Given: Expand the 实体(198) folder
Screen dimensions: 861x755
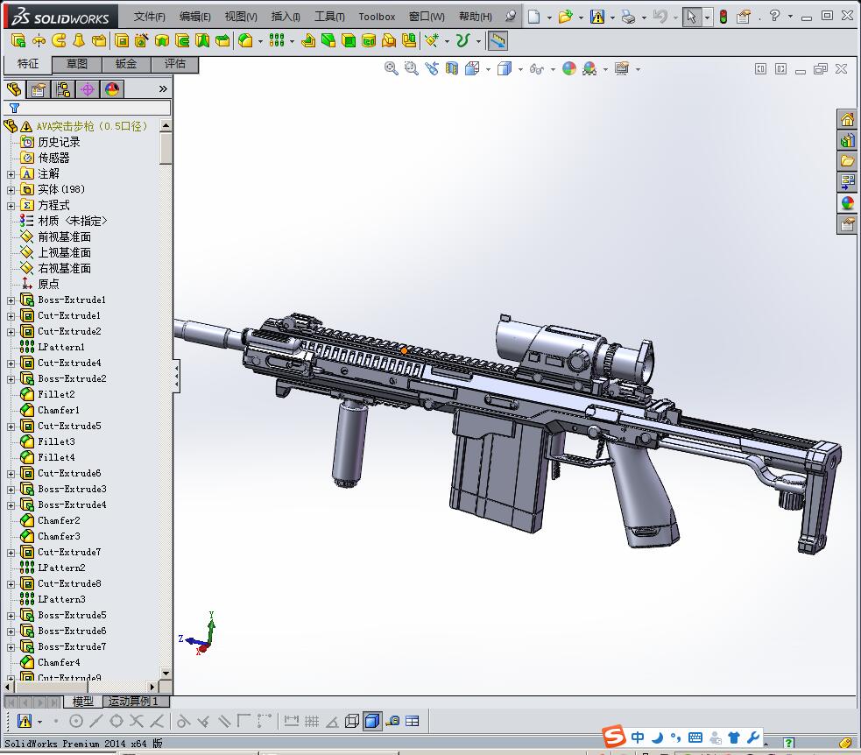Looking at the screenshot, I should pos(11,189).
